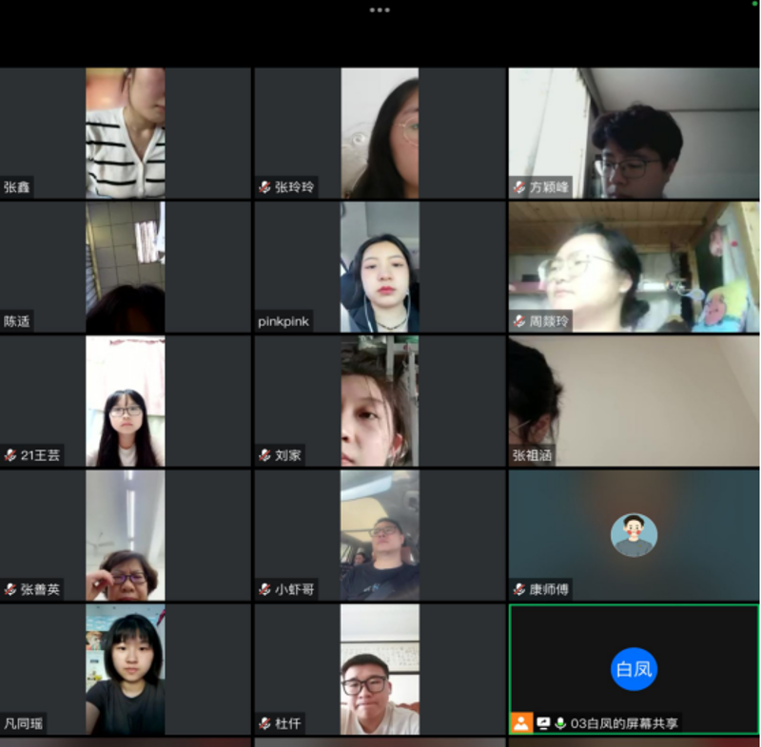Click muted mic icon beside 21王芸
Image resolution: width=761 pixels, height=747 pixels.
point(10,456)
